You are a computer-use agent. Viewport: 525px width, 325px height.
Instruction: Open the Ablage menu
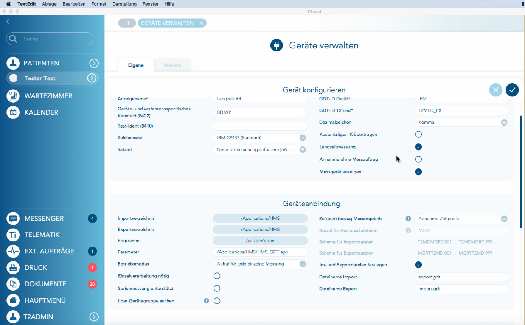tap(49, 4)
